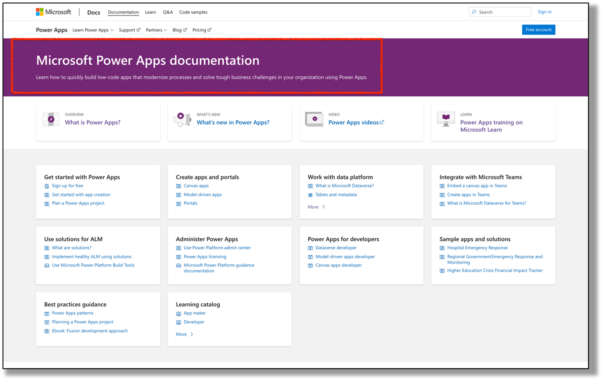Click the search magnifier icon

point(474,12)
